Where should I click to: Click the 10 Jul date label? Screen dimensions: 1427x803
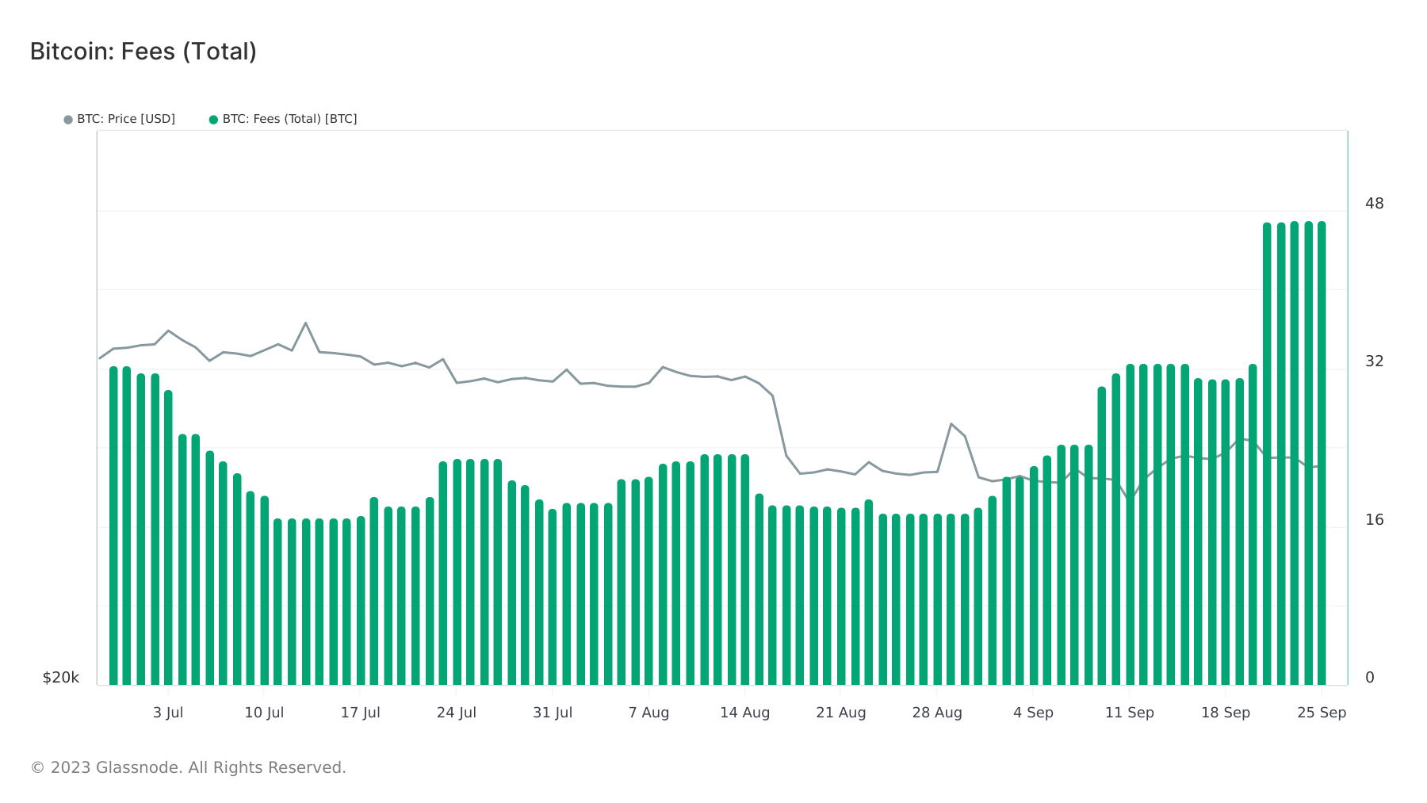coord(264,713)
